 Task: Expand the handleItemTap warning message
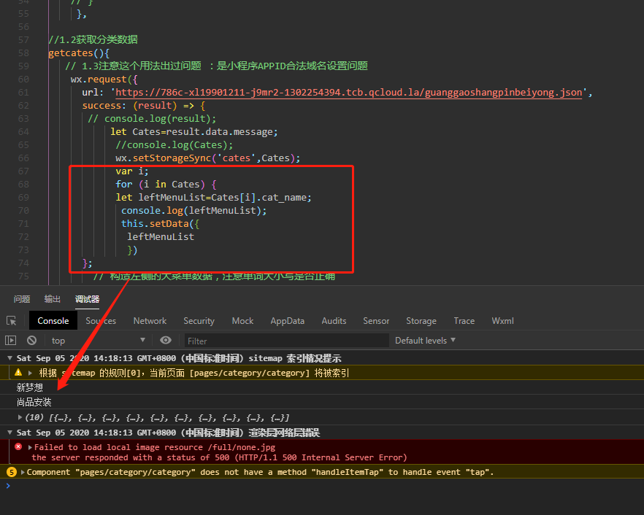(23, 472)
